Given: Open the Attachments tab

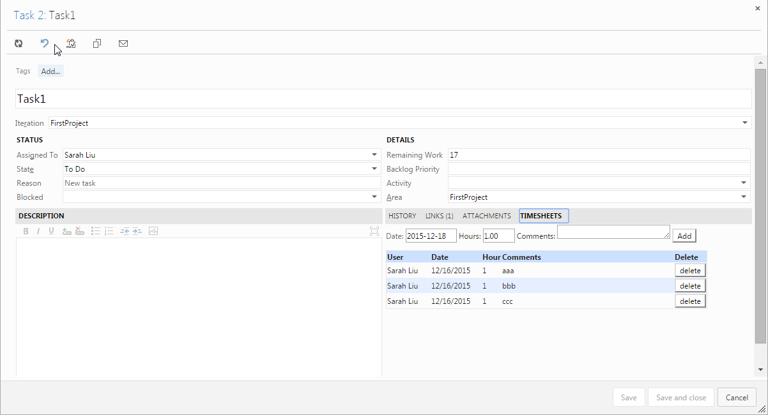Looking at the screenshot, I should tap(486, 216).
